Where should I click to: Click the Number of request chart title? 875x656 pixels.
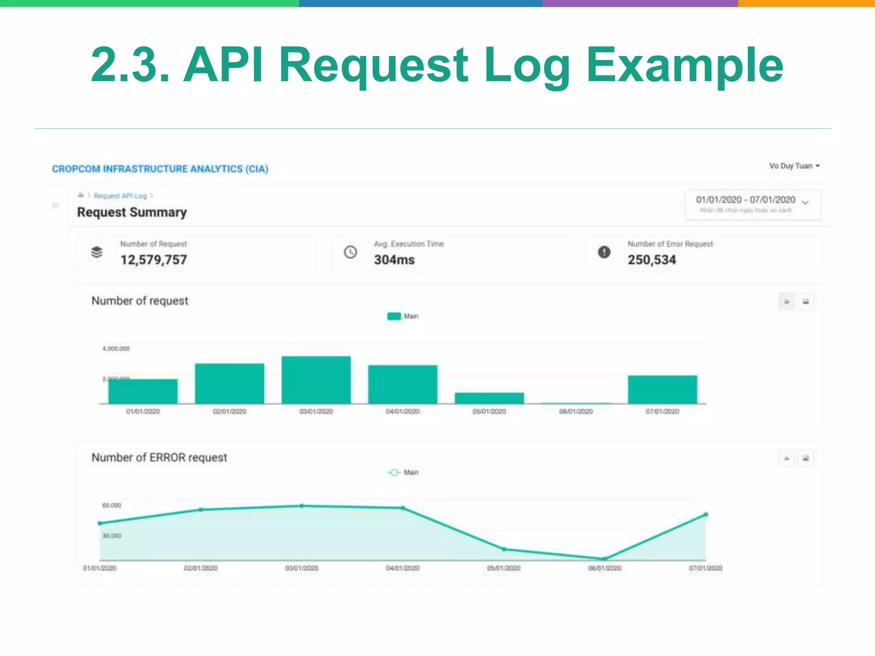(x=140, y=301)
